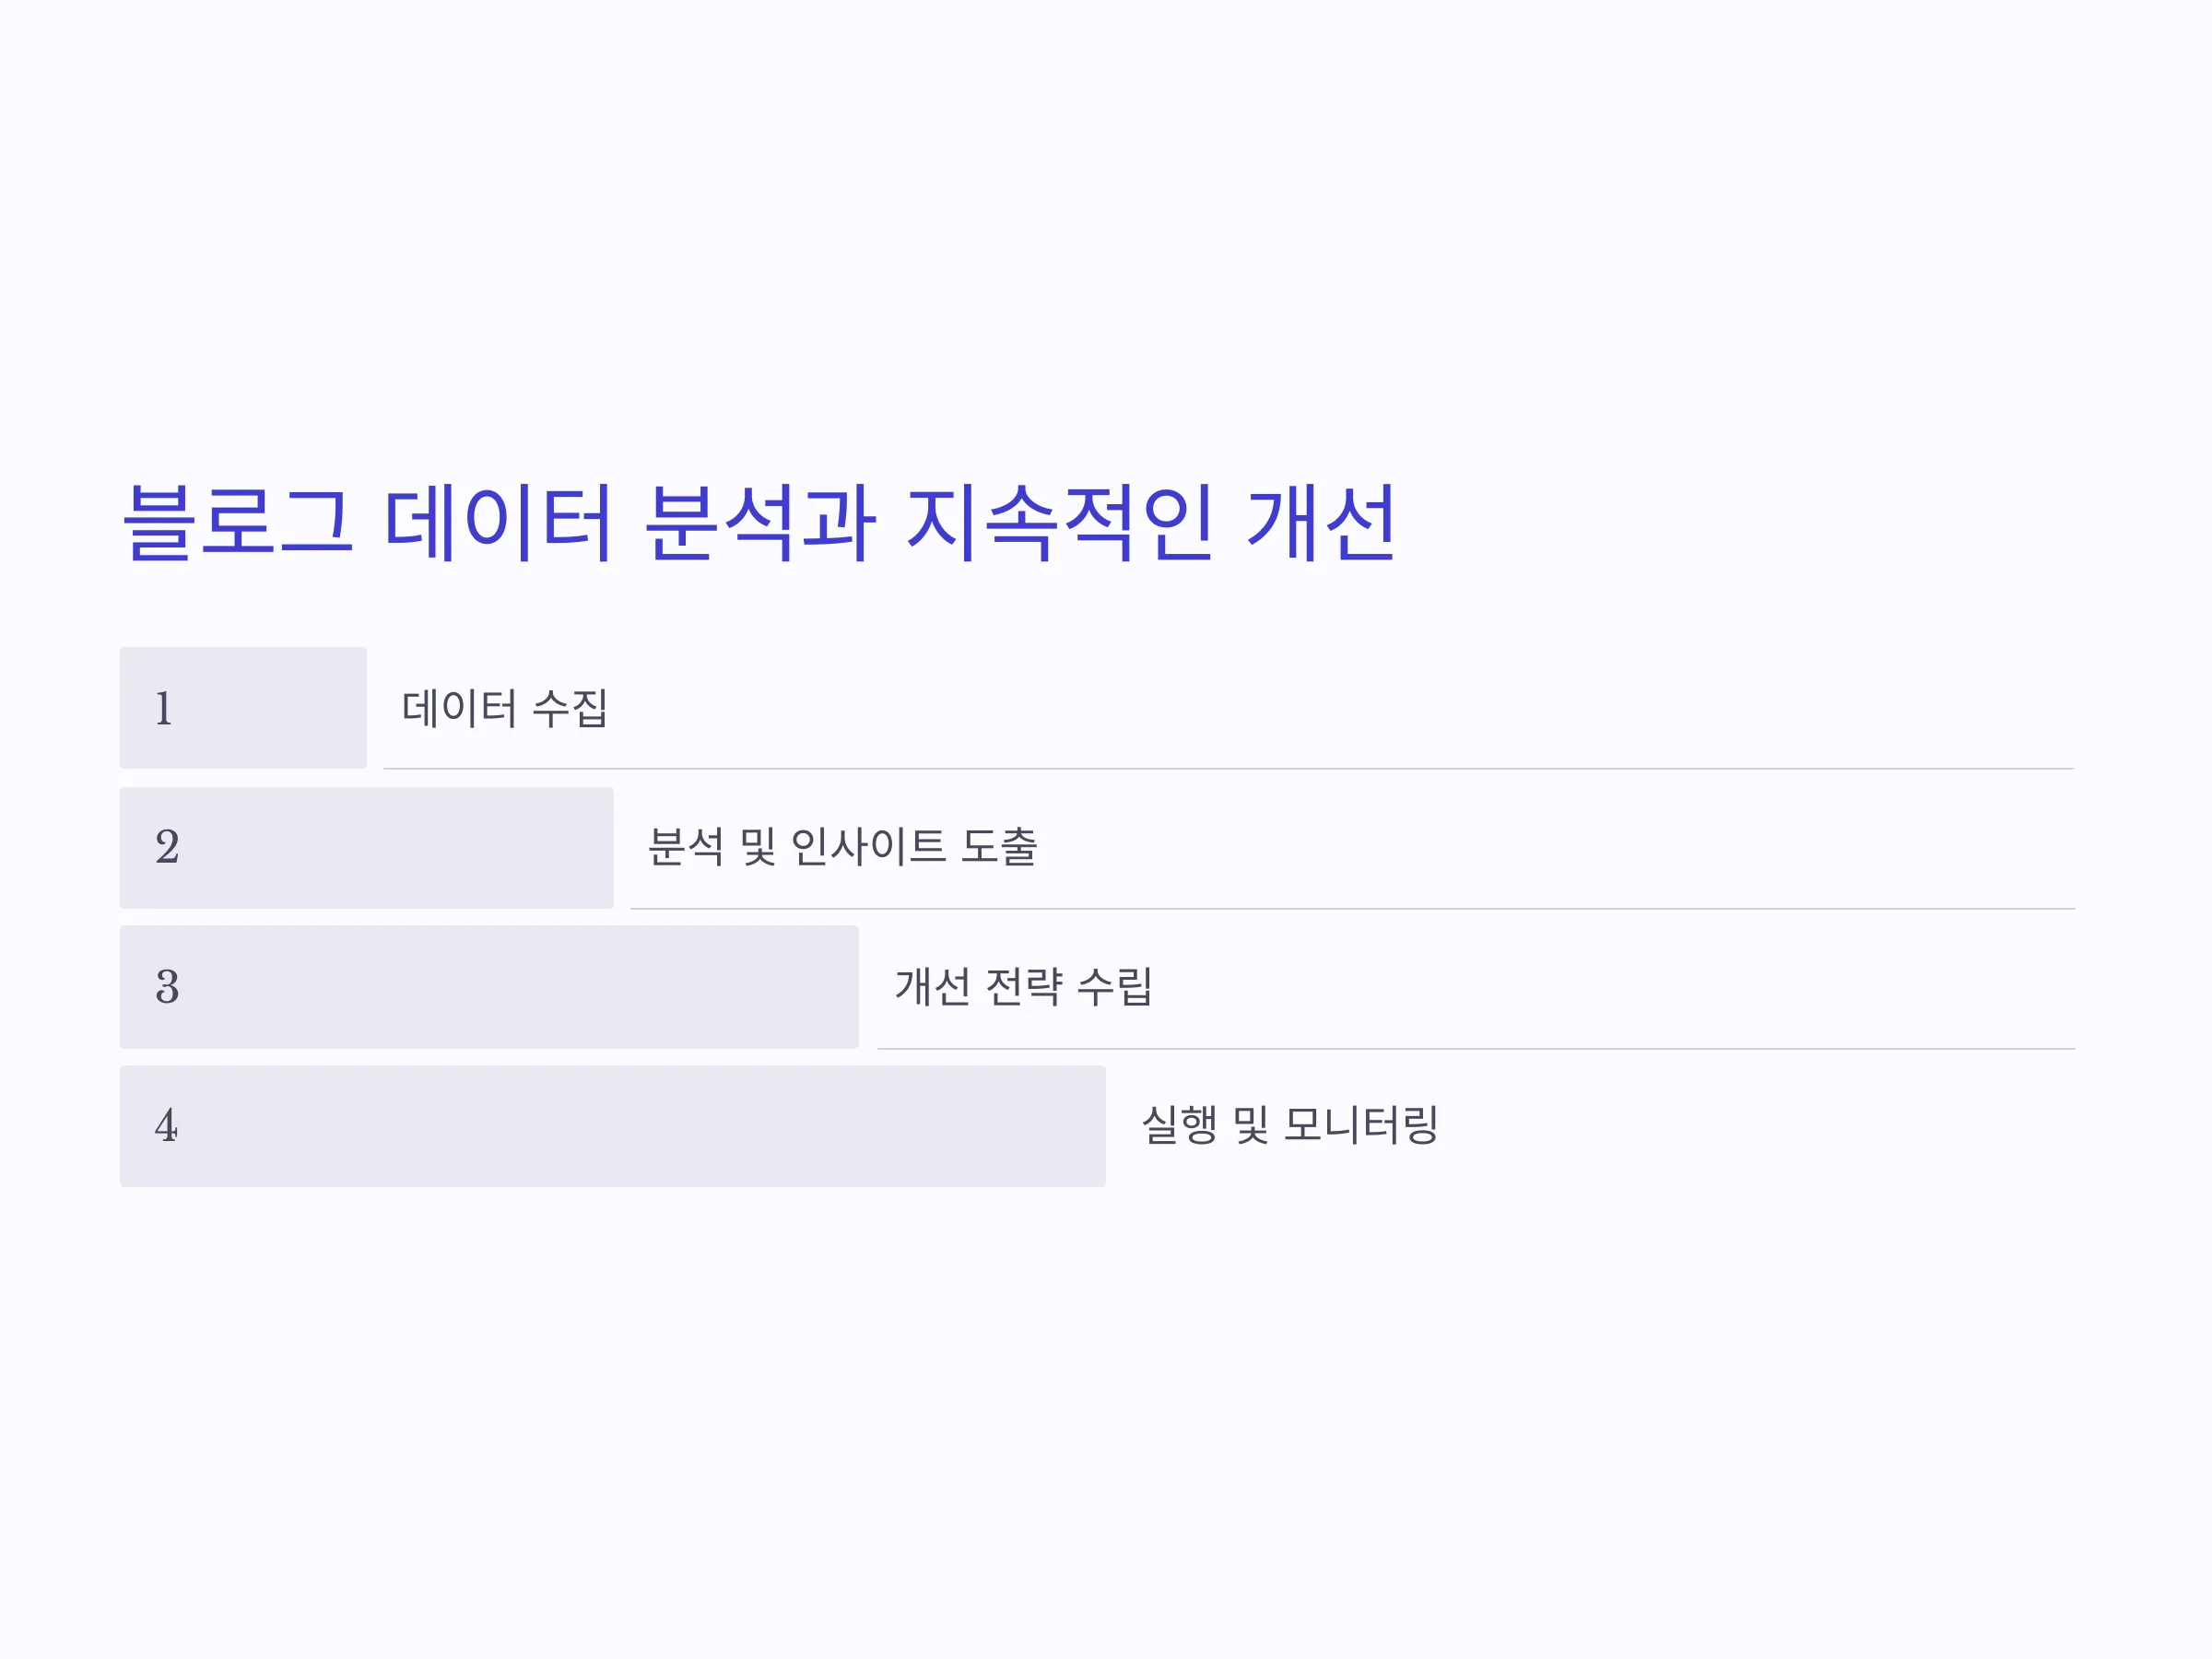Click 분석과 in the slide title
2212x1659 pixels.
tap(760, 522)
